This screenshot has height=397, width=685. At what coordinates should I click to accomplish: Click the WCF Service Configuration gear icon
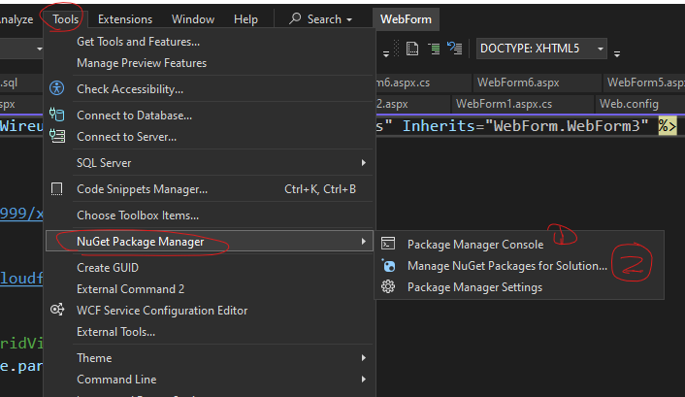pos(57,310)
